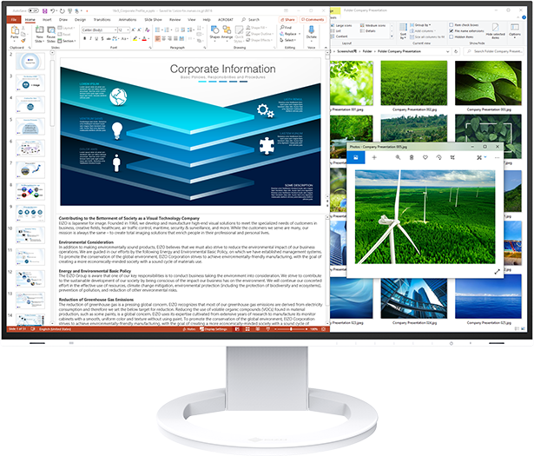Select Details layout in Explorer
534x456 pixels.
[368, 31]
